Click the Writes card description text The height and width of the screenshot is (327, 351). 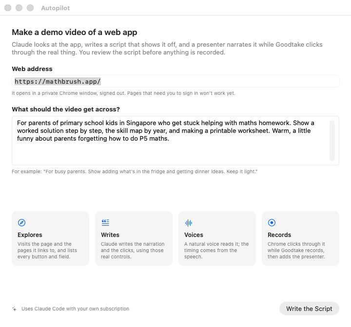[x=133, y=250]
